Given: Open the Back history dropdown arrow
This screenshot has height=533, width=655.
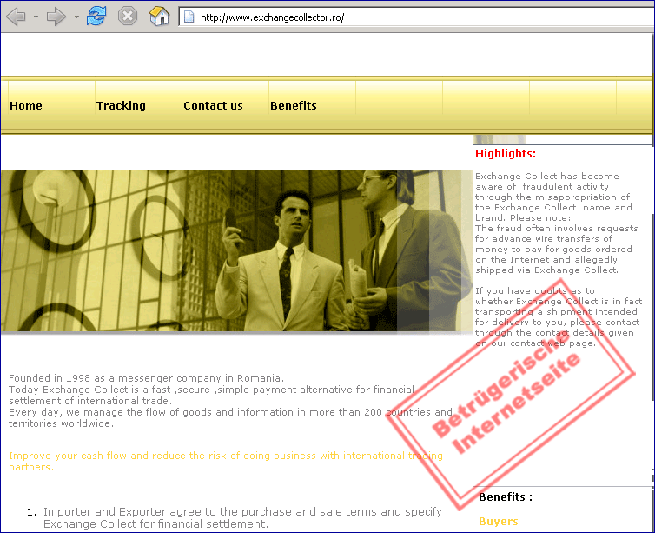Looking at the screenshot, I should pos(36,17).
